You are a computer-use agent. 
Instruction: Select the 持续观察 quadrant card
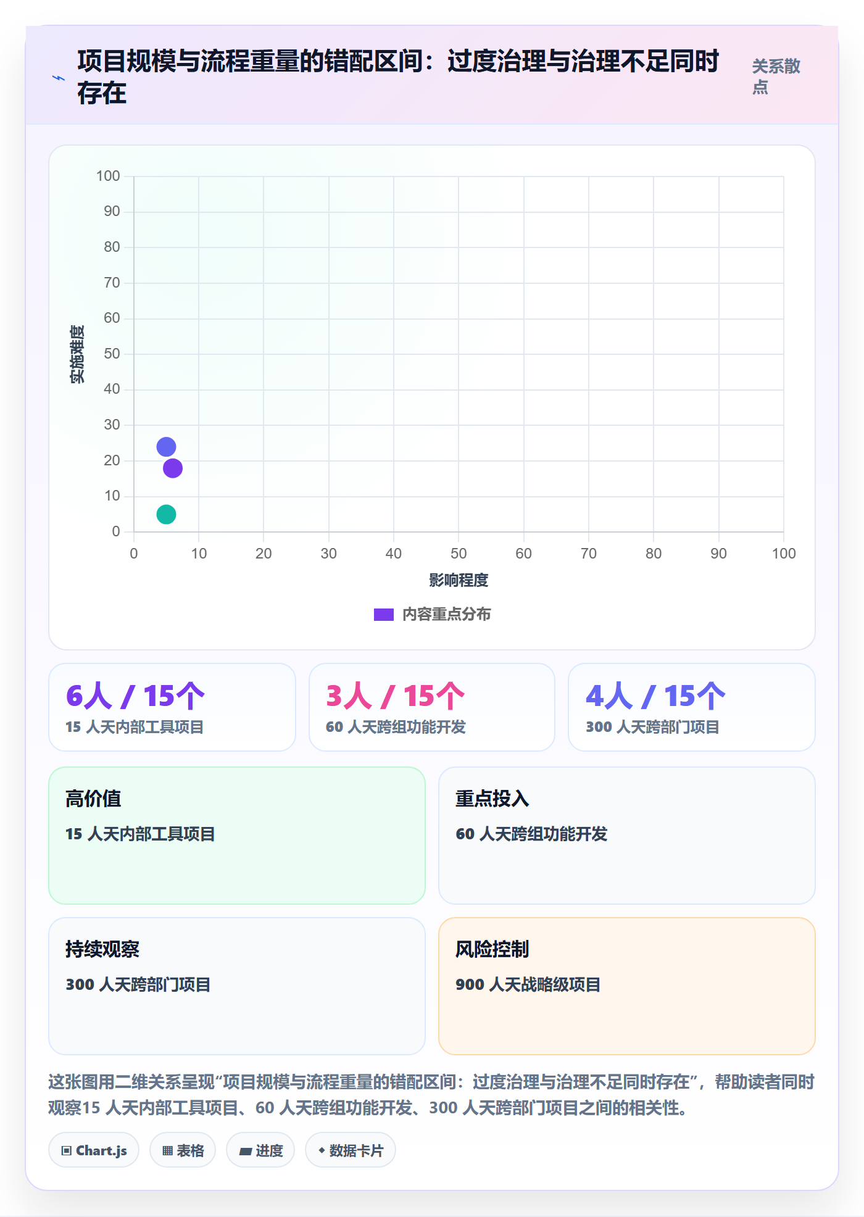click(237, 986)
